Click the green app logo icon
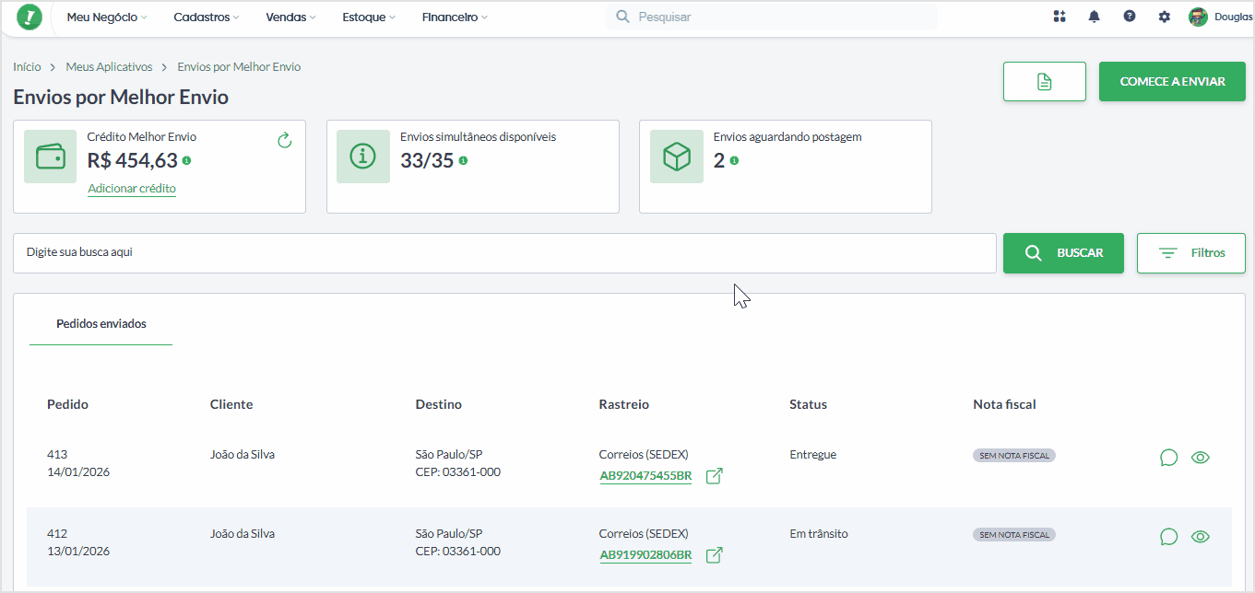Screen dimensions: 1255x593 click(x=30, y=17)
